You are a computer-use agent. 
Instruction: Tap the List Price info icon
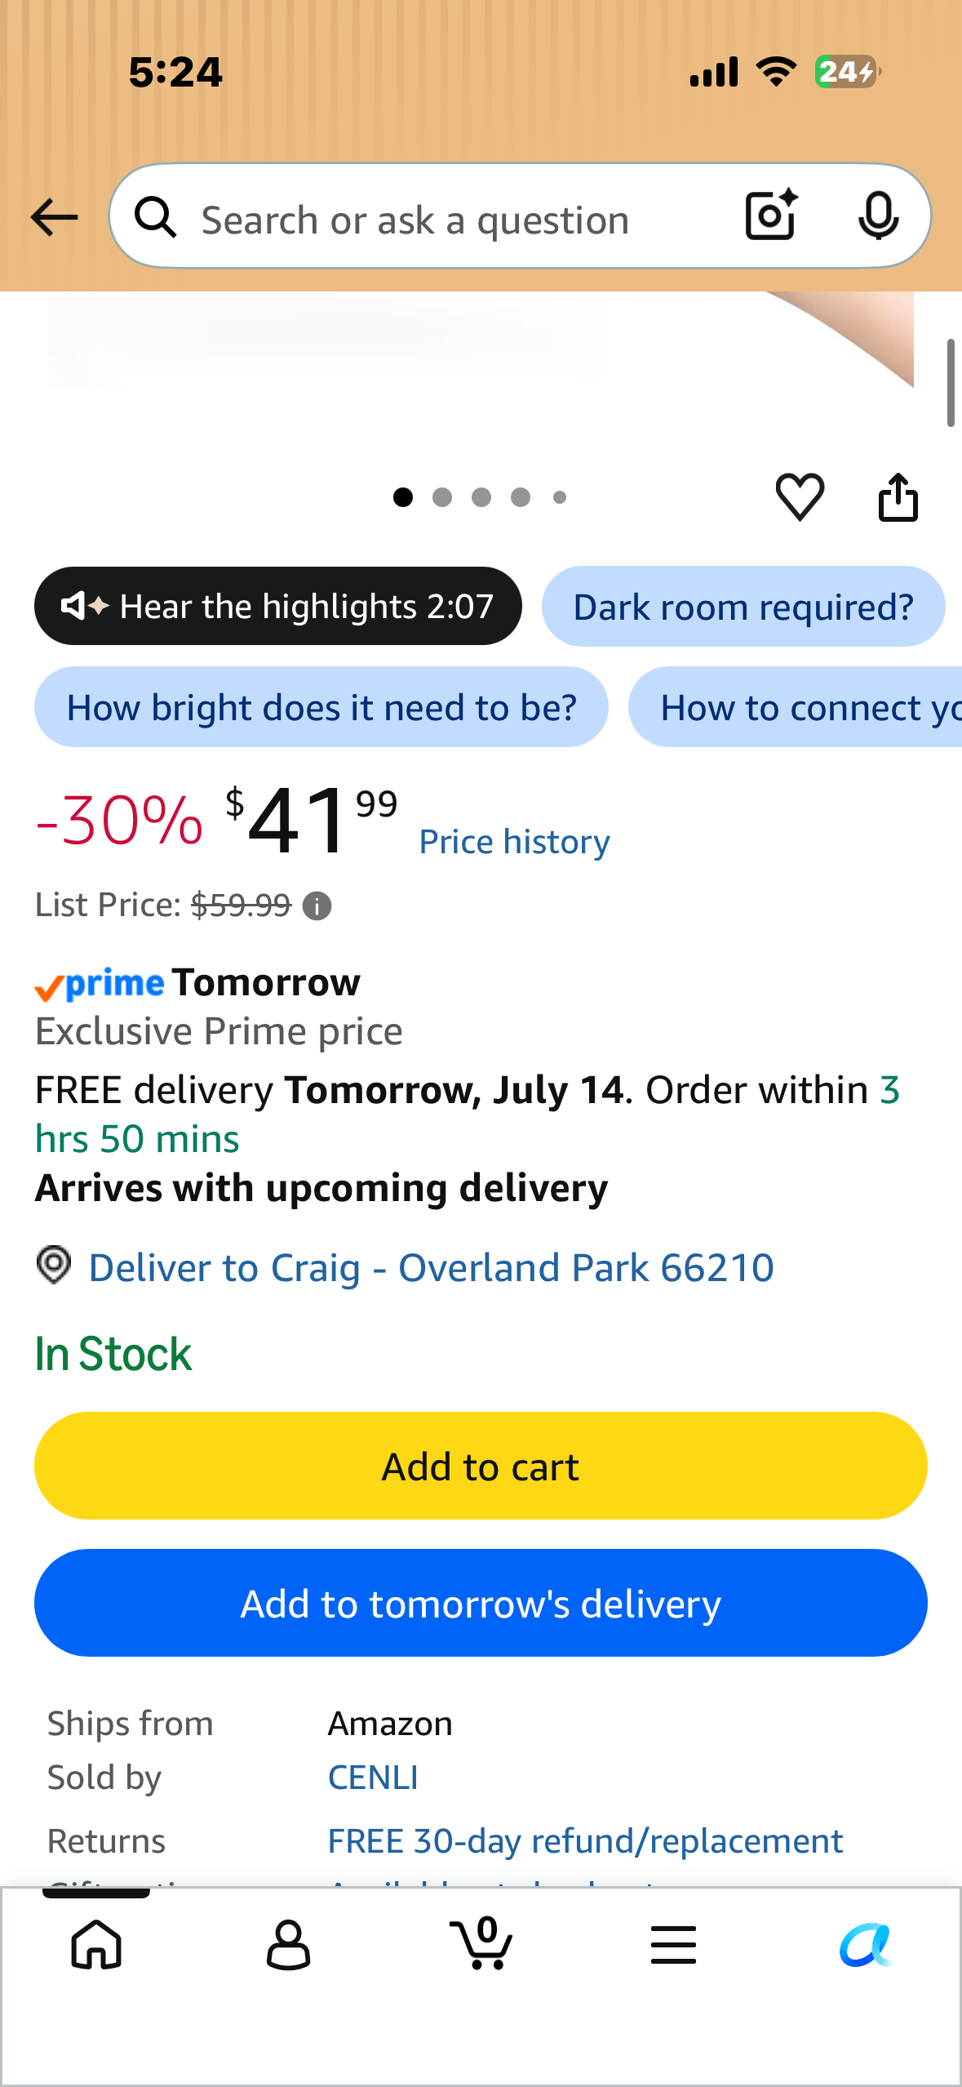[317, 906]
